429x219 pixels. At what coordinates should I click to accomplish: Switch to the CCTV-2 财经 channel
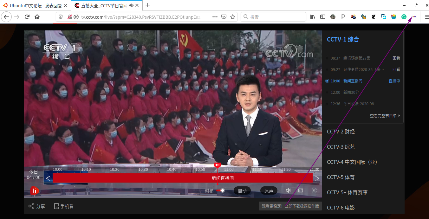pyautogui.click(x=341, y=132)
